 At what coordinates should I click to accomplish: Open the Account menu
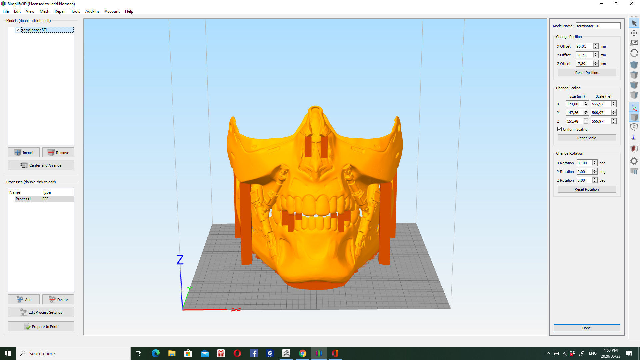112,11
